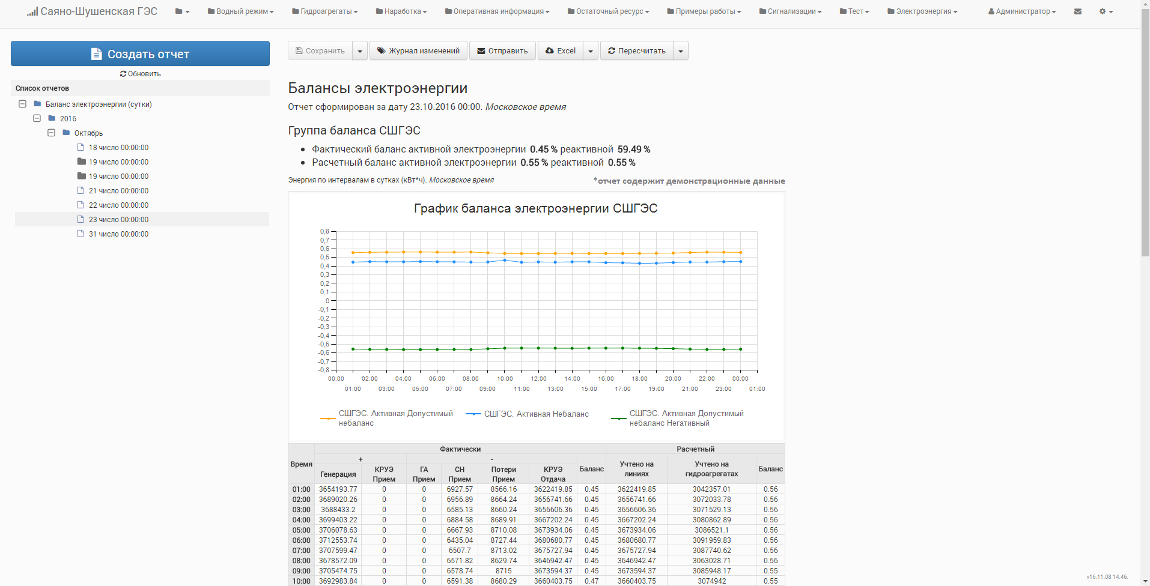Export the report with the Excel button
Viewport: 1150px width, 586px height.
point(560,51)
